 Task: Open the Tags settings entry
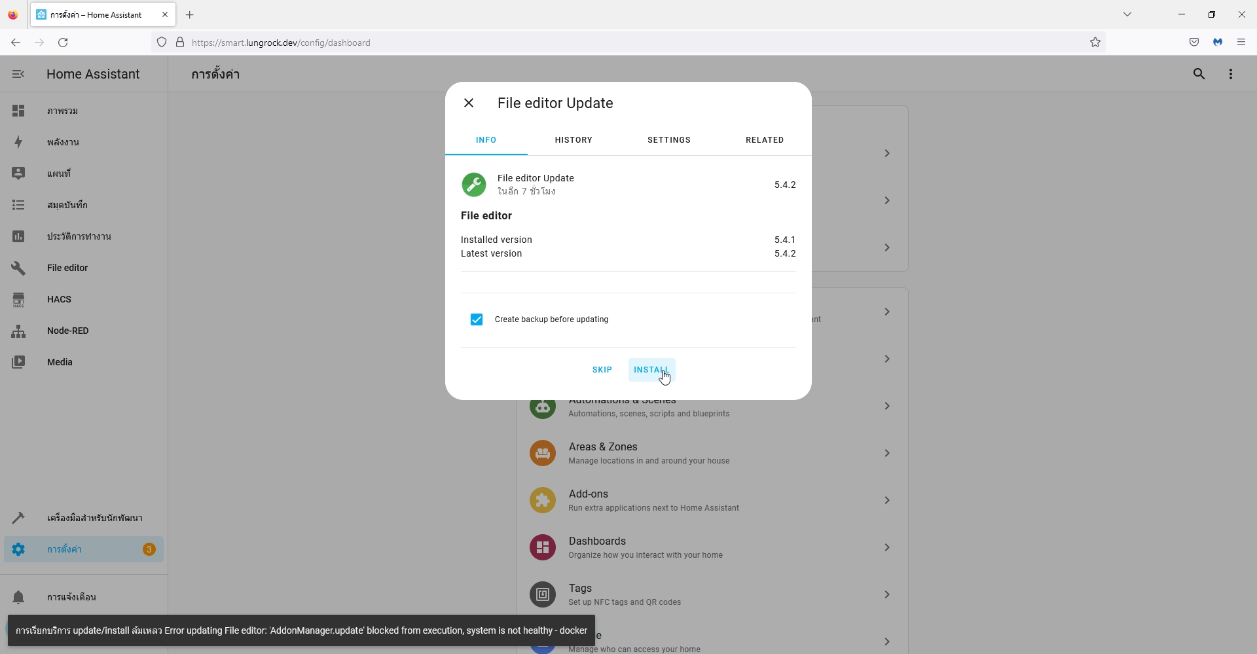712,594
